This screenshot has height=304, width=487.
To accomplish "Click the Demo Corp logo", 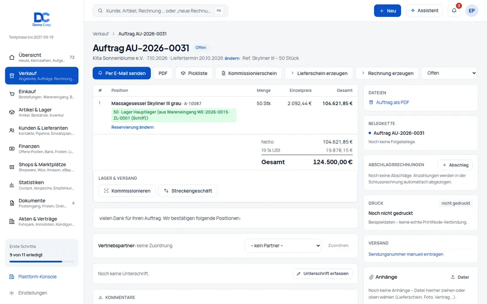I will [42, 19].
